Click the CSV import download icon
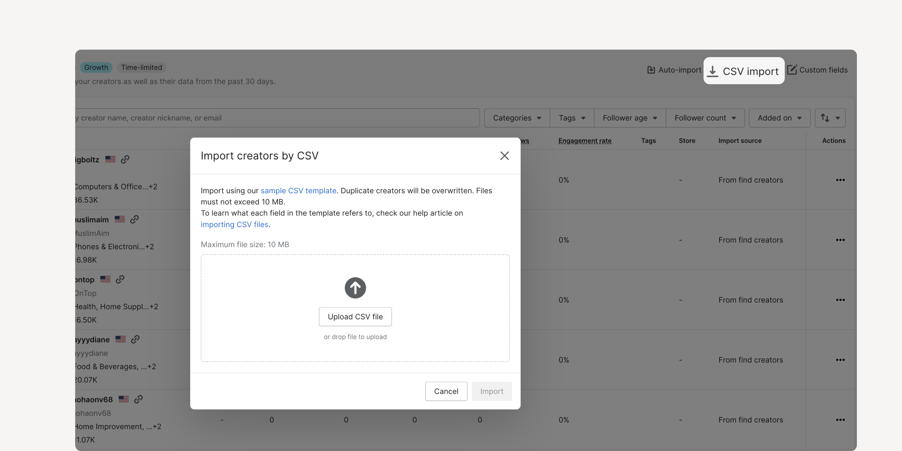This screenshot has height=451, width=902. pyautogui.click(x=712, y=71)
